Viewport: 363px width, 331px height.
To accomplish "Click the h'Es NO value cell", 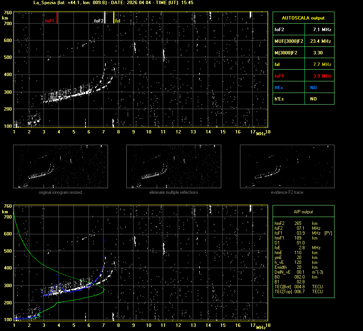I will pos(313,99).
